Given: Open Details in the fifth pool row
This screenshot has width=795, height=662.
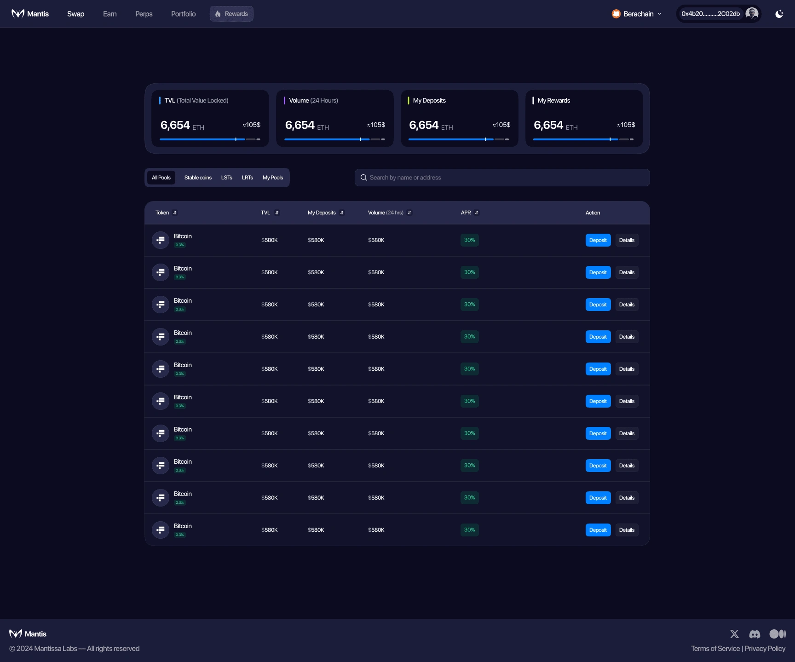Looking at the screenshot, I should click(627, 369).
